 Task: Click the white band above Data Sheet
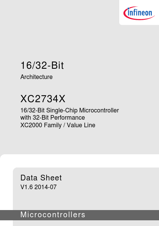click(80, 161)
